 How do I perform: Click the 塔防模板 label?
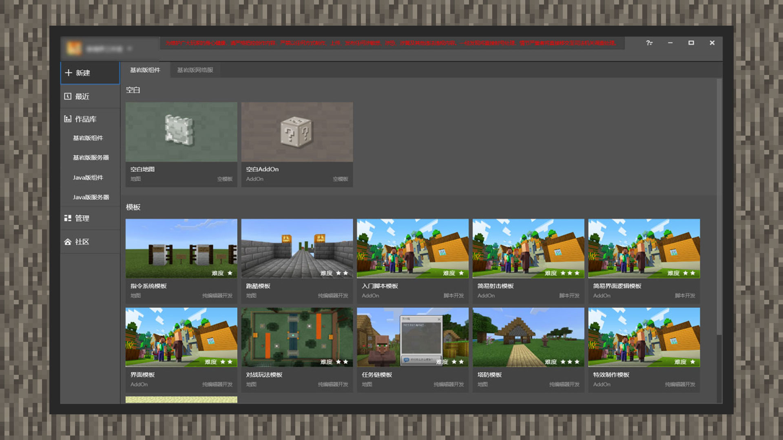click(x=489, y=375)
